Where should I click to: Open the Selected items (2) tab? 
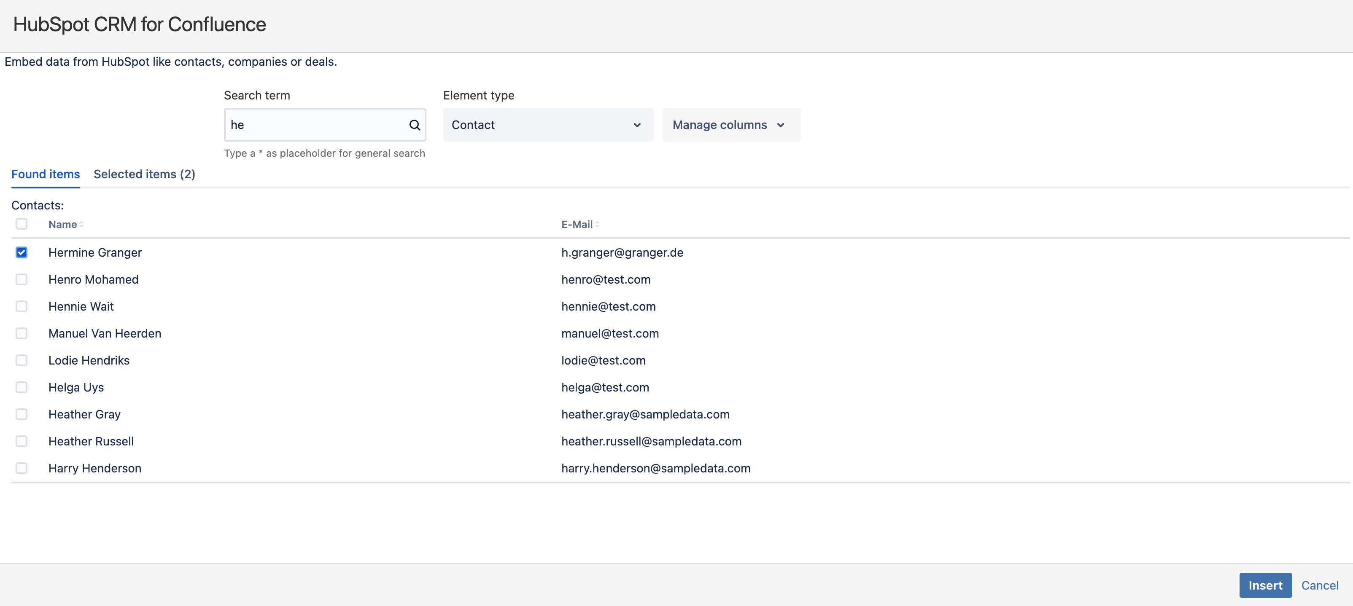[144, 174]
